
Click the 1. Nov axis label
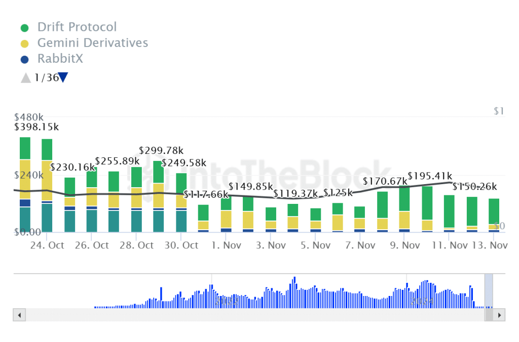pos(227,245)
